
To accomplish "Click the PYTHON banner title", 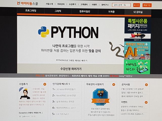I will (75, 32).
